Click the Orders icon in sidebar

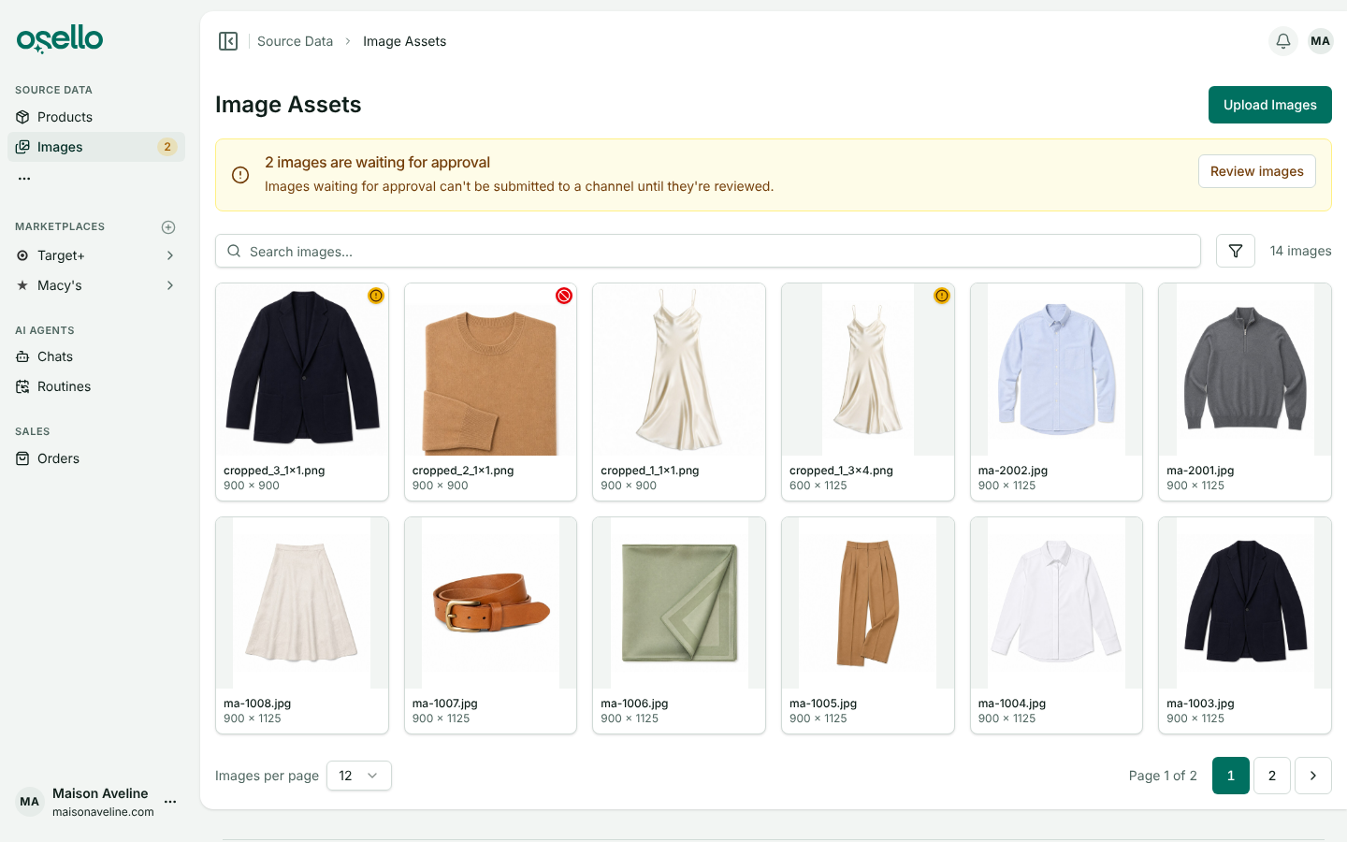pyautogui.click(x=22, y=458)
